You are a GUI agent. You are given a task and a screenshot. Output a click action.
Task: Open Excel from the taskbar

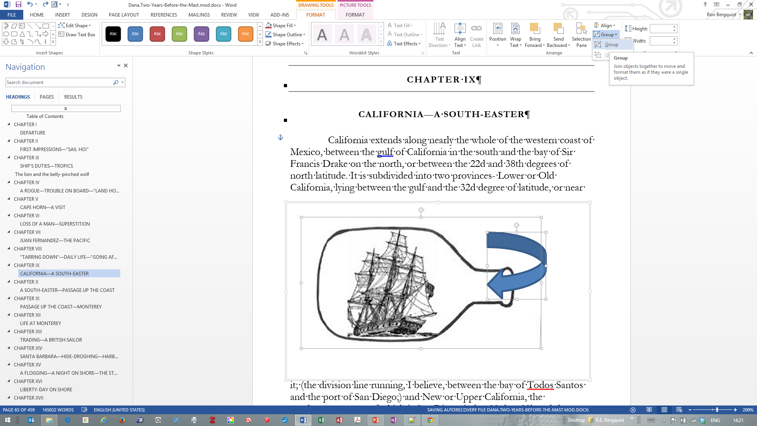click(x=321, y=420)
